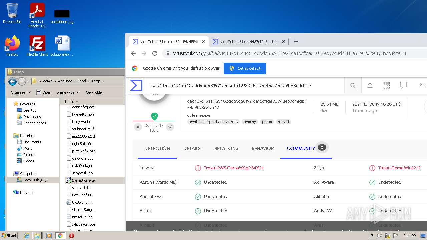Switch to the BEHAVIOR tab
The height and width of the screenshot is (240, 427).
click(x=263, y=148)
